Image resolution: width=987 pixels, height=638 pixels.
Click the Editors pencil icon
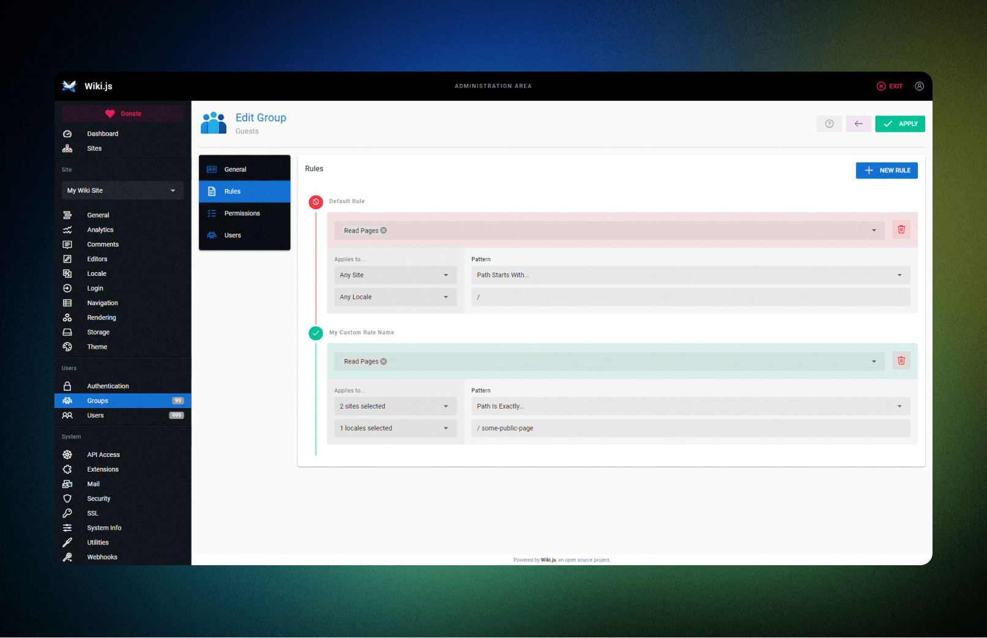67,259
